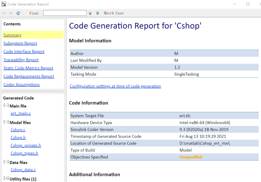261x182 pixels.
Task: View Configuration settings at time of code generation
Action: [115, 86]
